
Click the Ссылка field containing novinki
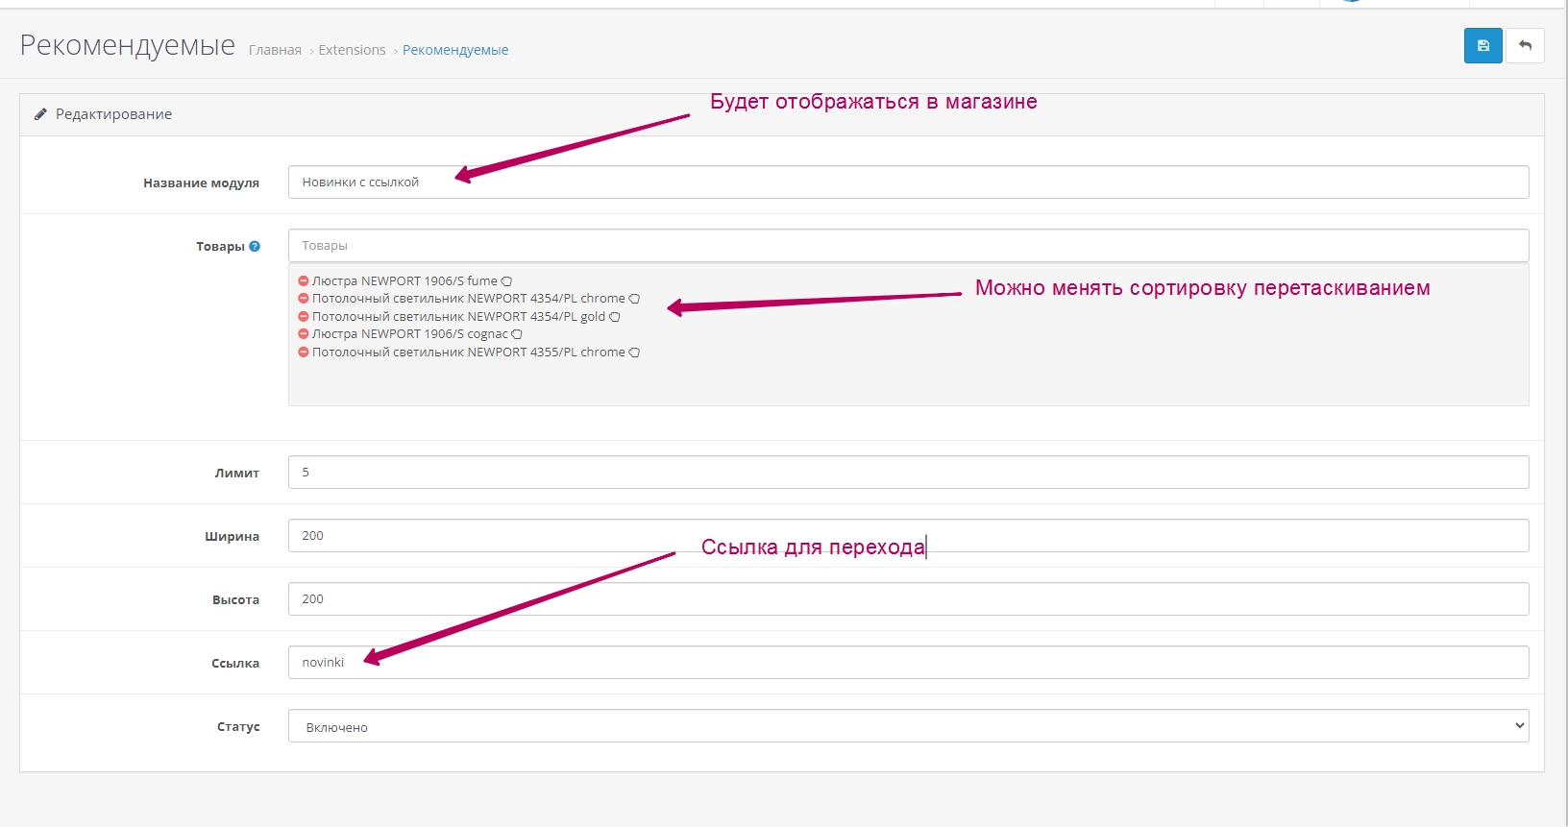click(x=908, y=663)
